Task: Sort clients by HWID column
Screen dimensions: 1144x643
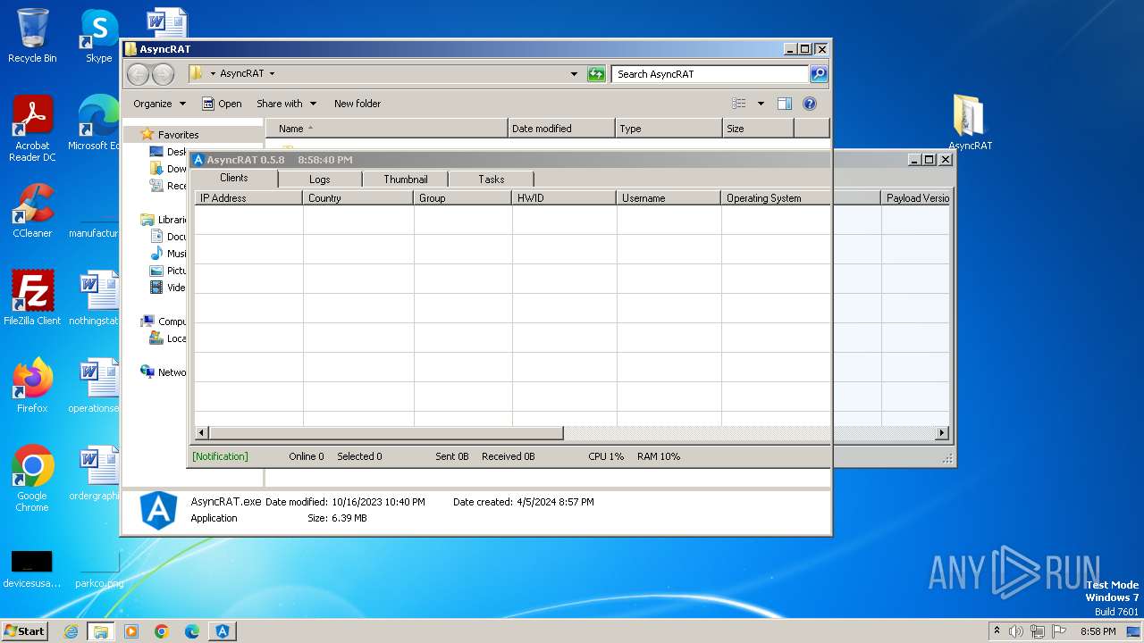Action: pyautogui.click(x=564, y=198)
